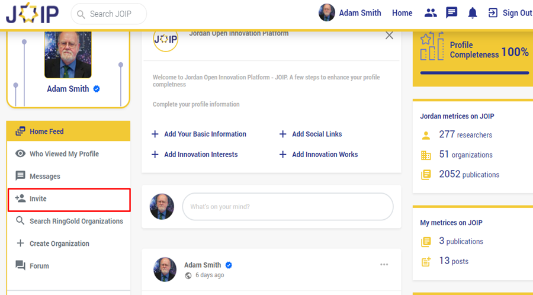
Task: Open Create Organization
Action: 59,243
